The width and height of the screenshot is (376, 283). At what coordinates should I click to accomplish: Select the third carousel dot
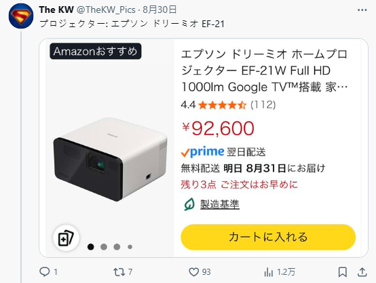tap(117, 247)
